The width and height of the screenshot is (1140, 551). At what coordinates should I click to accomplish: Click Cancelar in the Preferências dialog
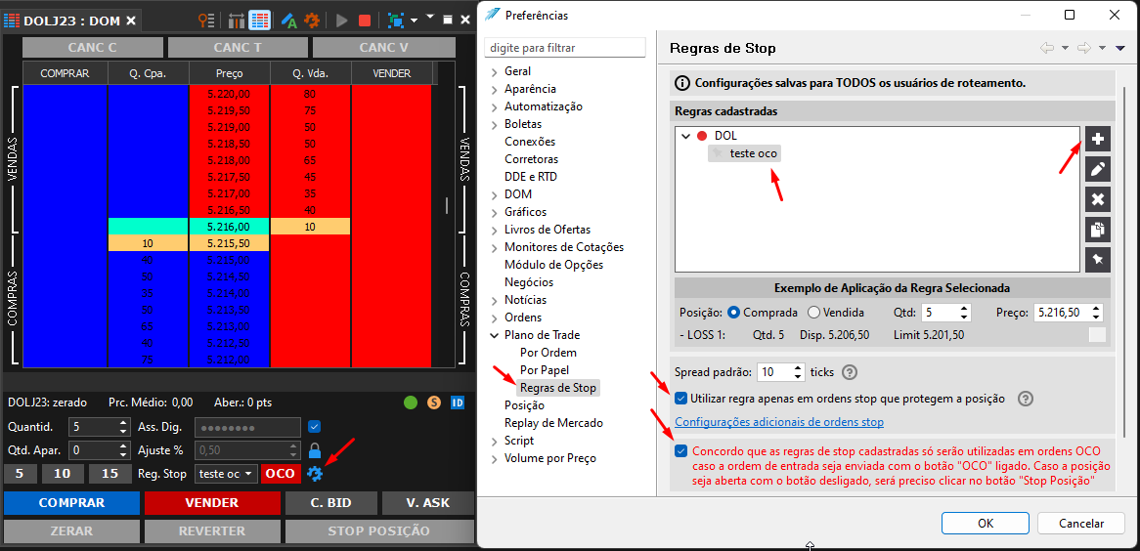(1081, 524)
